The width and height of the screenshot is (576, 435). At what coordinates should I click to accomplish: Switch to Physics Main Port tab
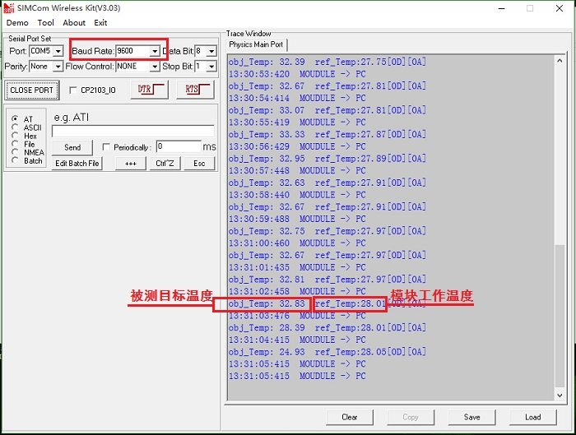(x=256, y=44)
